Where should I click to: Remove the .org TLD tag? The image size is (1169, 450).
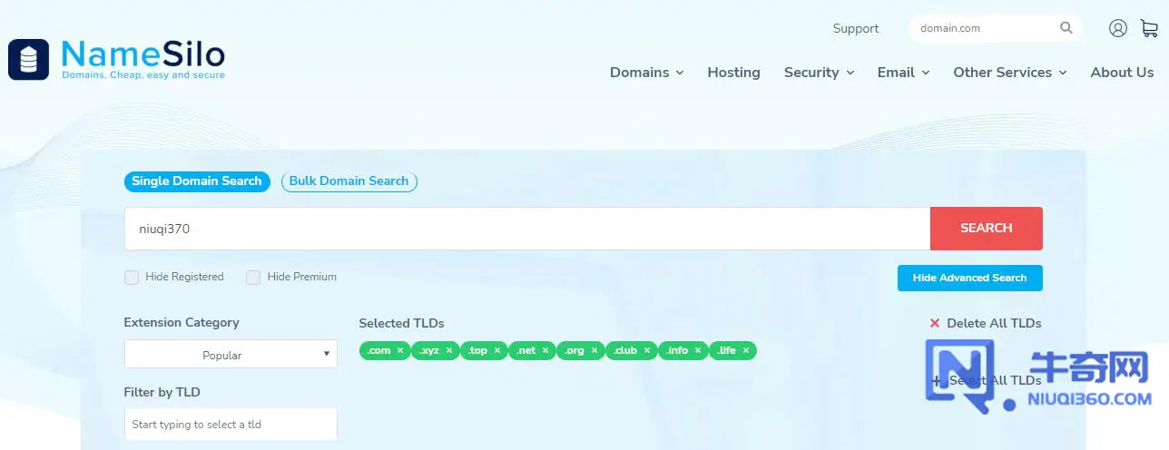pos(594,350)
